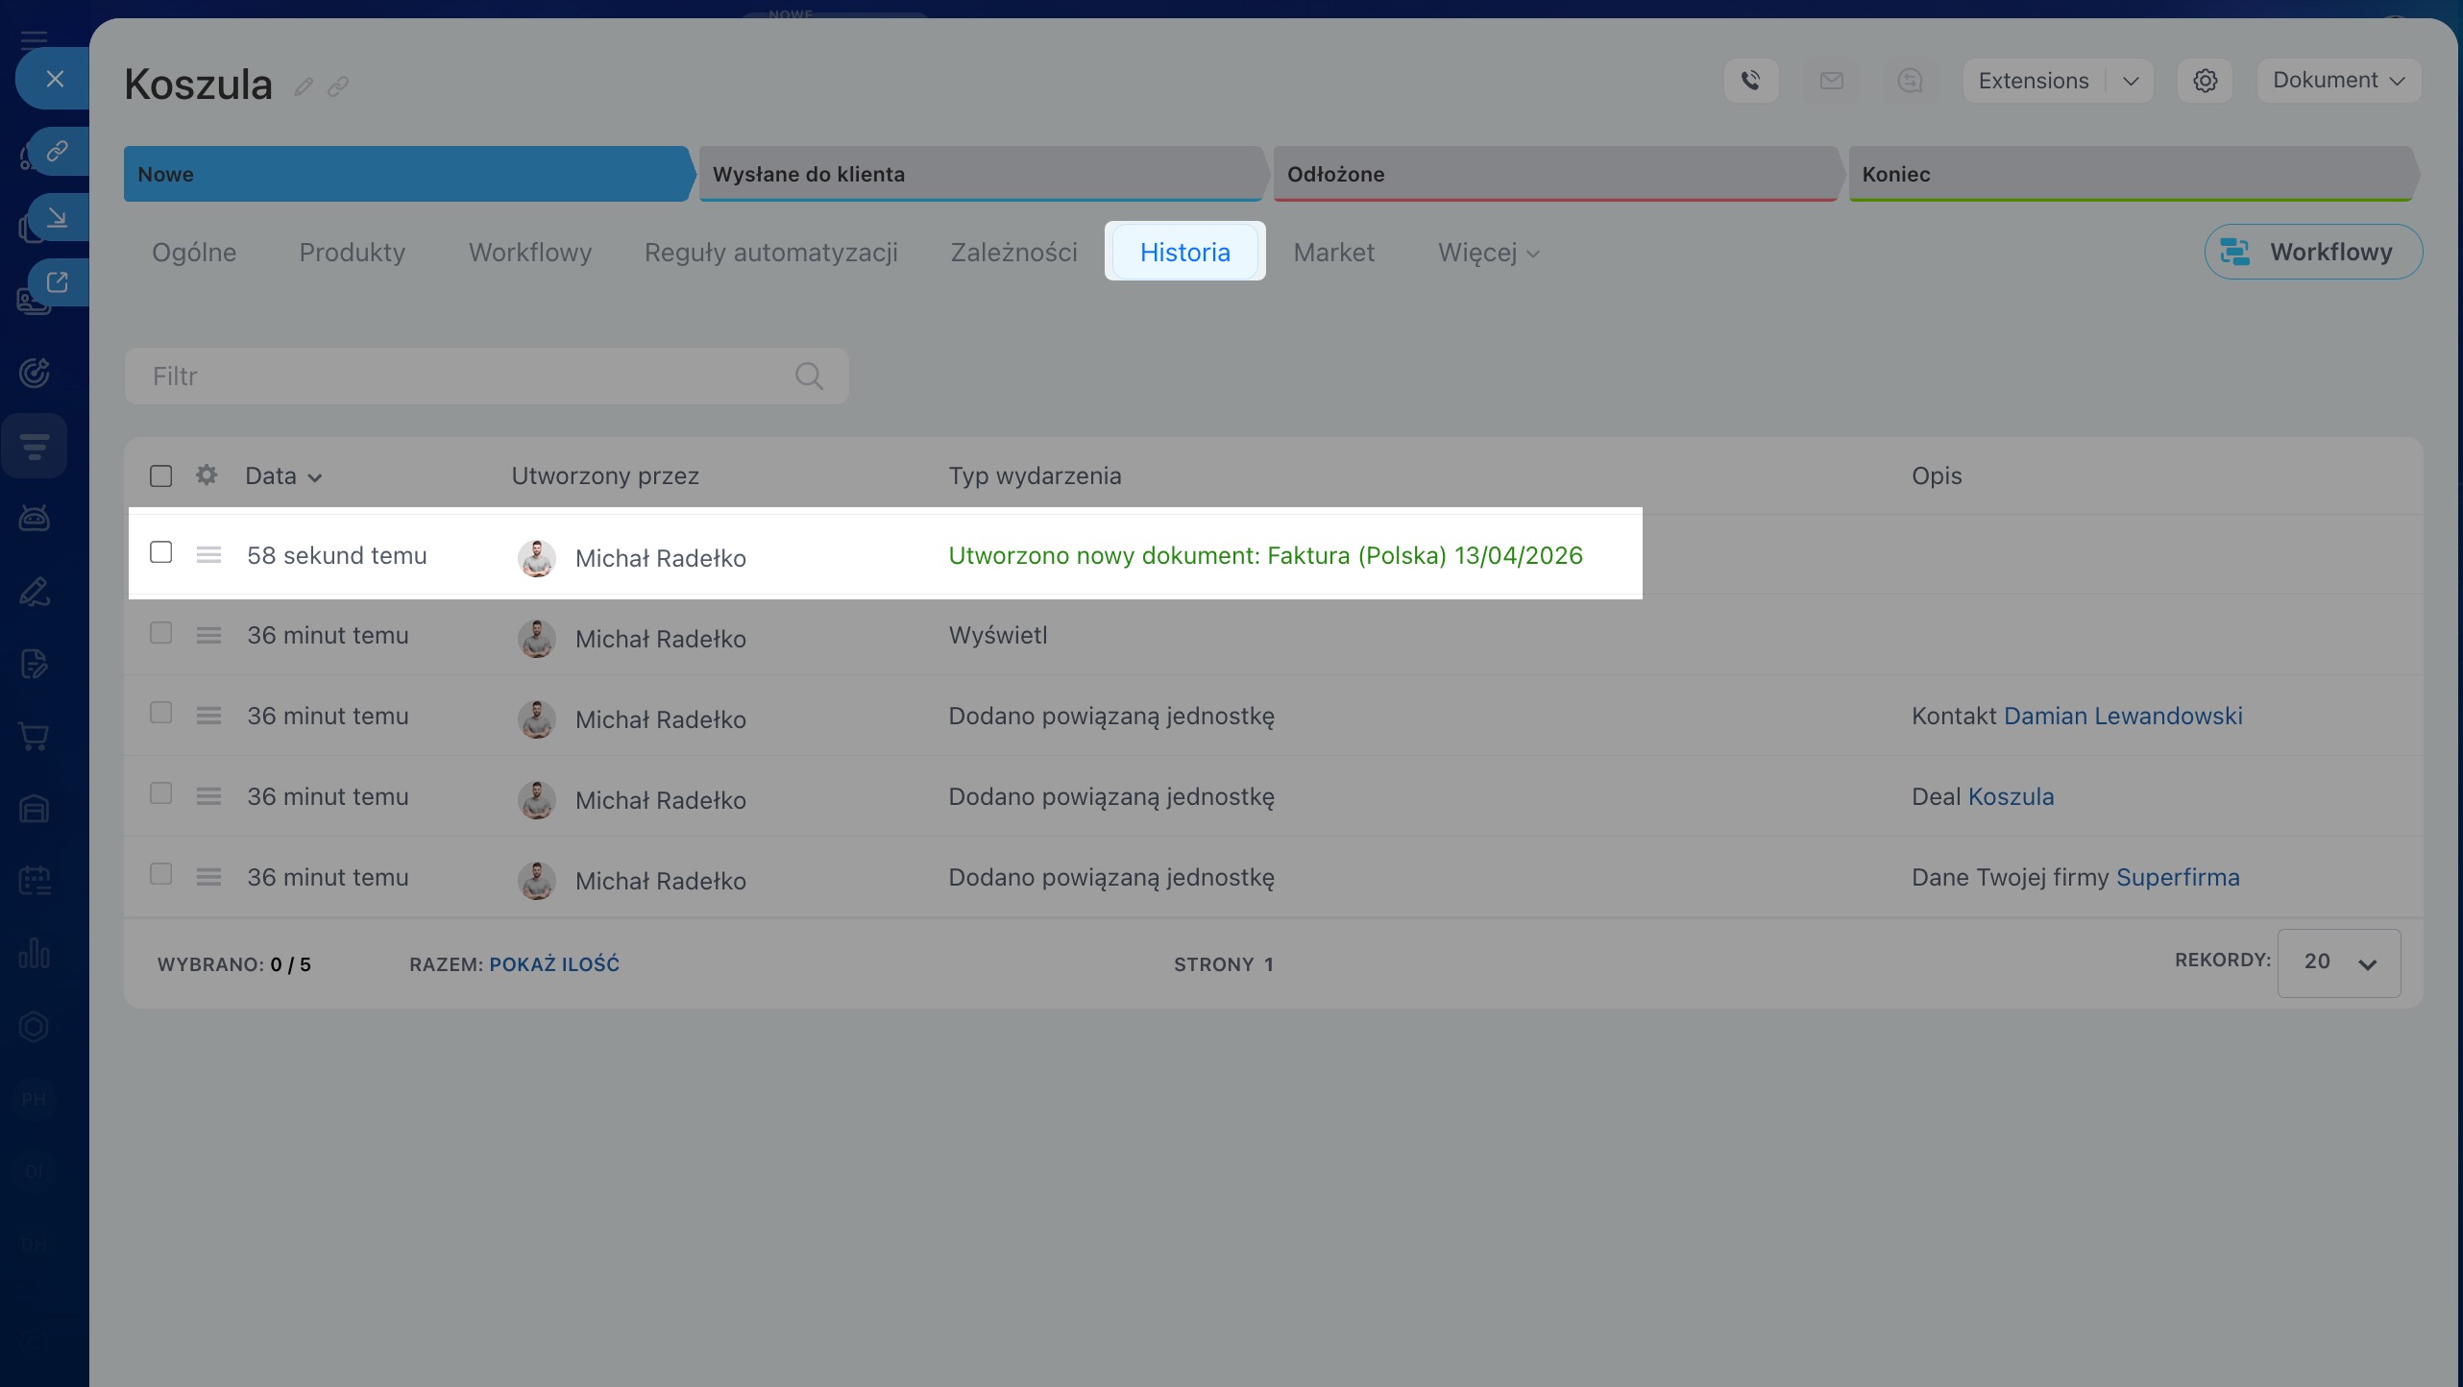Open the table column settings gear
The height and width of the screenshot is (1387, 2463).
[x=207, y=475]
